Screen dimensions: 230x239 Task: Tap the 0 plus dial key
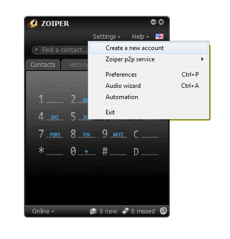[83, 151]
